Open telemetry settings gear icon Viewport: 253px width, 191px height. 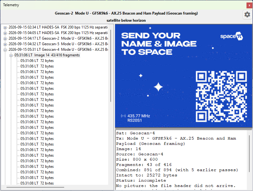(247, 15)
